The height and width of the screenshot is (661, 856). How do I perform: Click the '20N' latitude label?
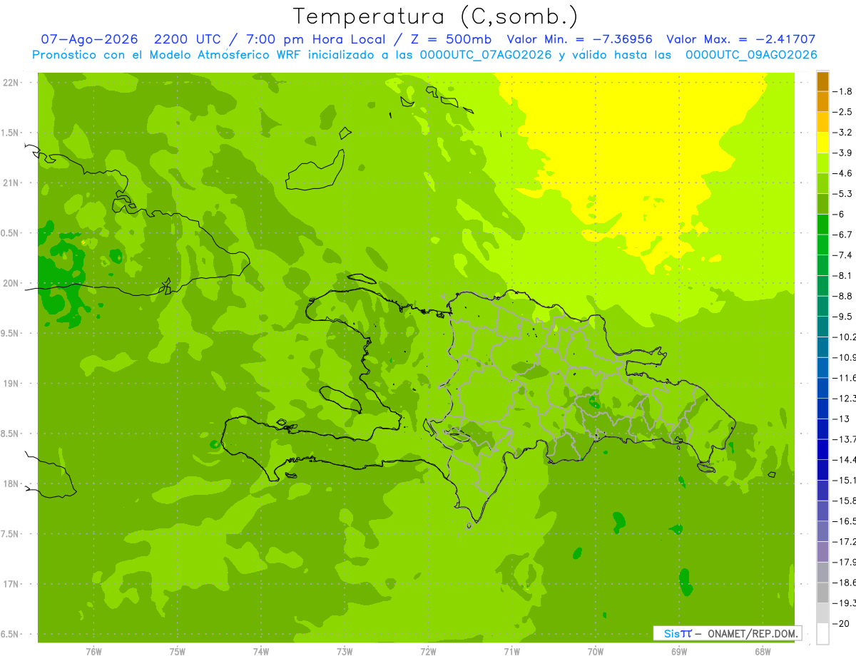click(x=11, y=283)
